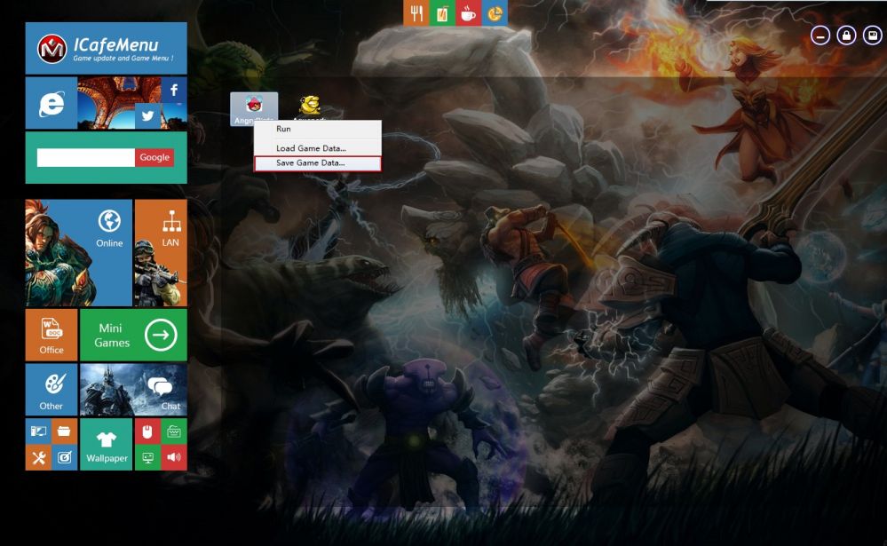887x546 pixels.
Task: Click the save disk circle icon
Action: coord(872,36)
